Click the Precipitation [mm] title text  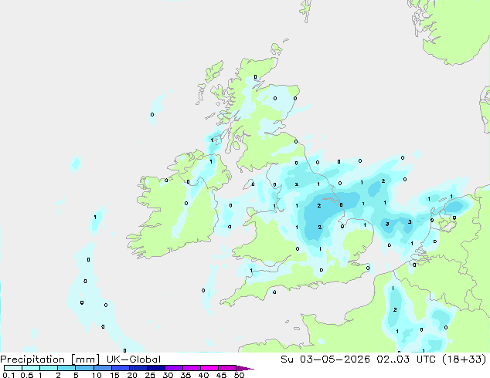50,359
